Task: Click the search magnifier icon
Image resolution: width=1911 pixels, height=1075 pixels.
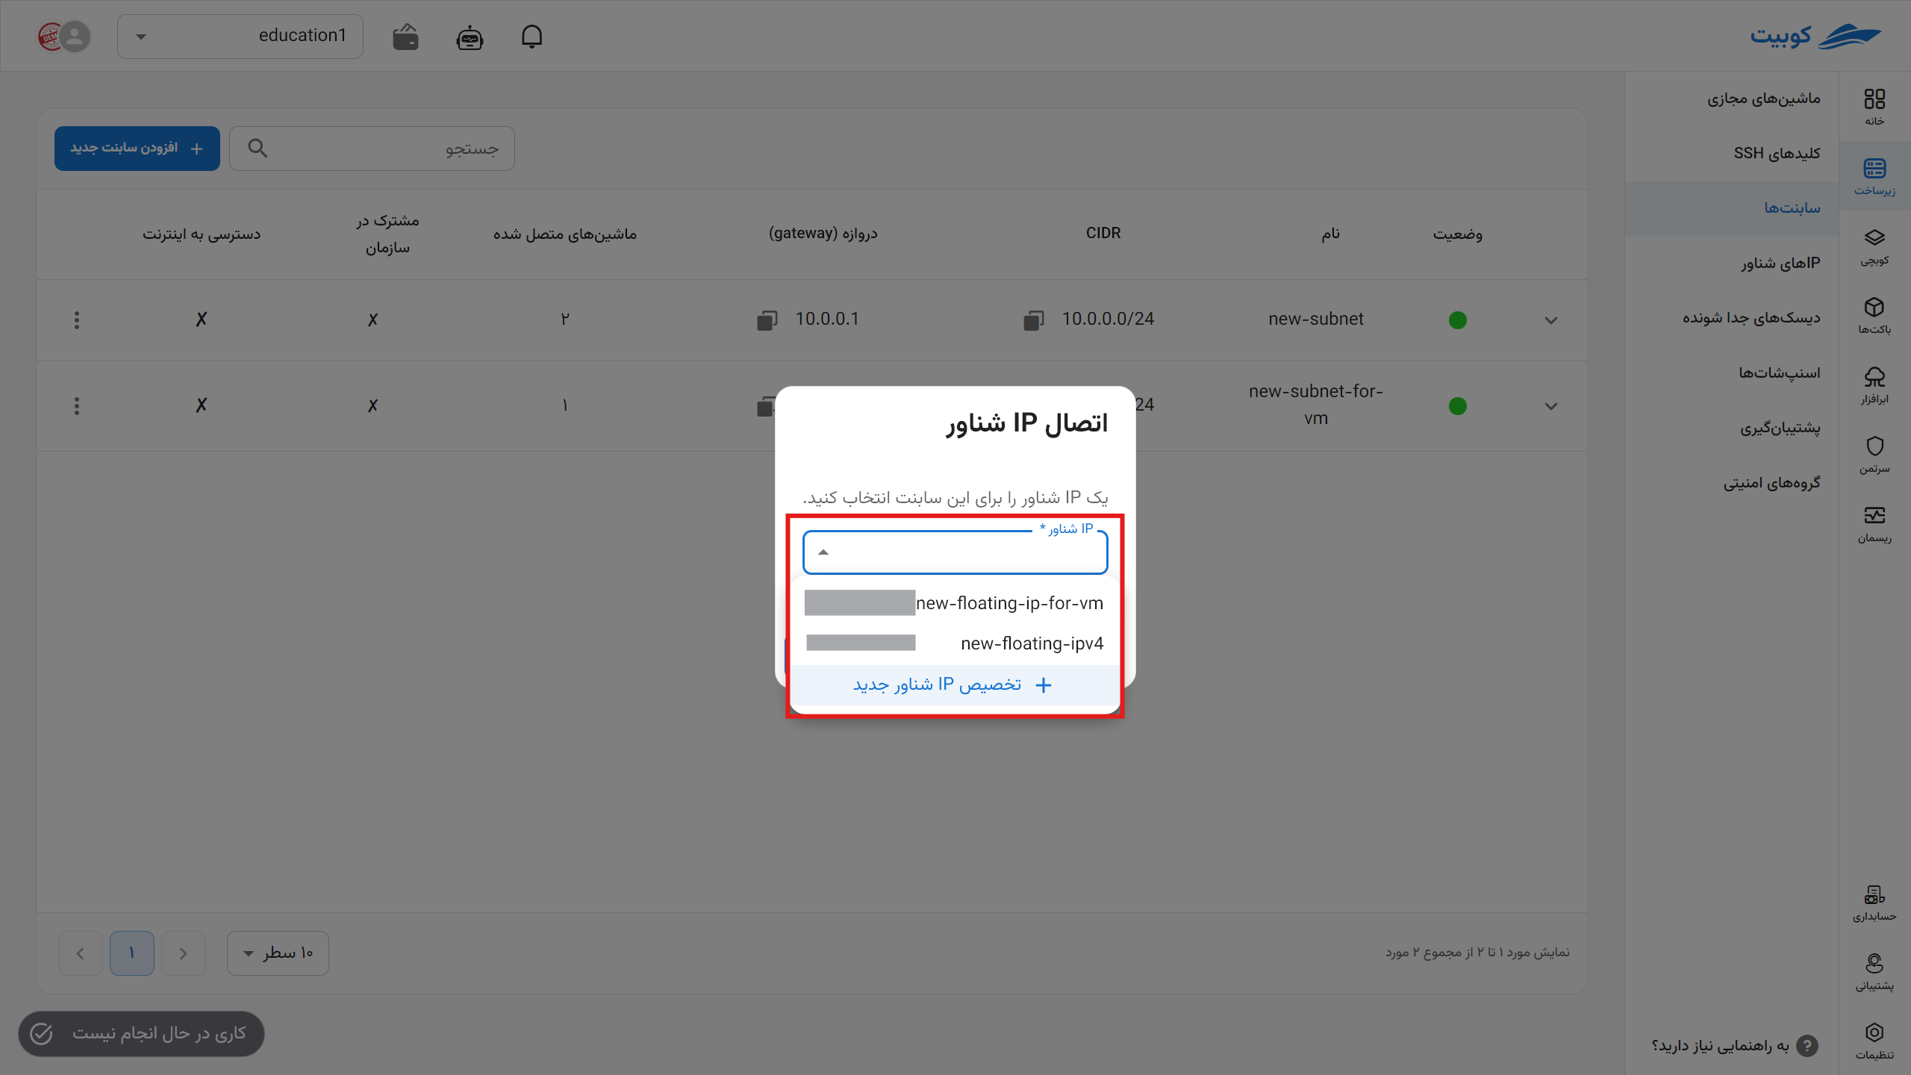Action: click(x=258, y=148)
